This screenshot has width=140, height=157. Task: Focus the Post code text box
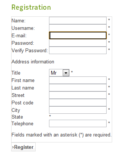78,103
